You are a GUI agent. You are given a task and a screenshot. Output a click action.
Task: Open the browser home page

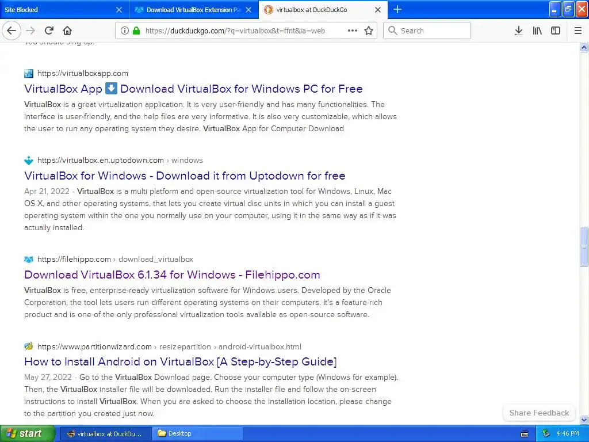[x=67, y=31]
